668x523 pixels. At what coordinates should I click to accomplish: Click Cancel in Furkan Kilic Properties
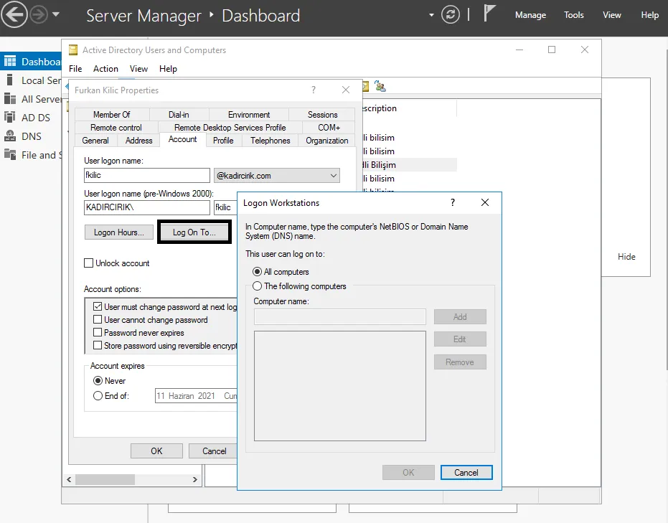tap(214, 451)
